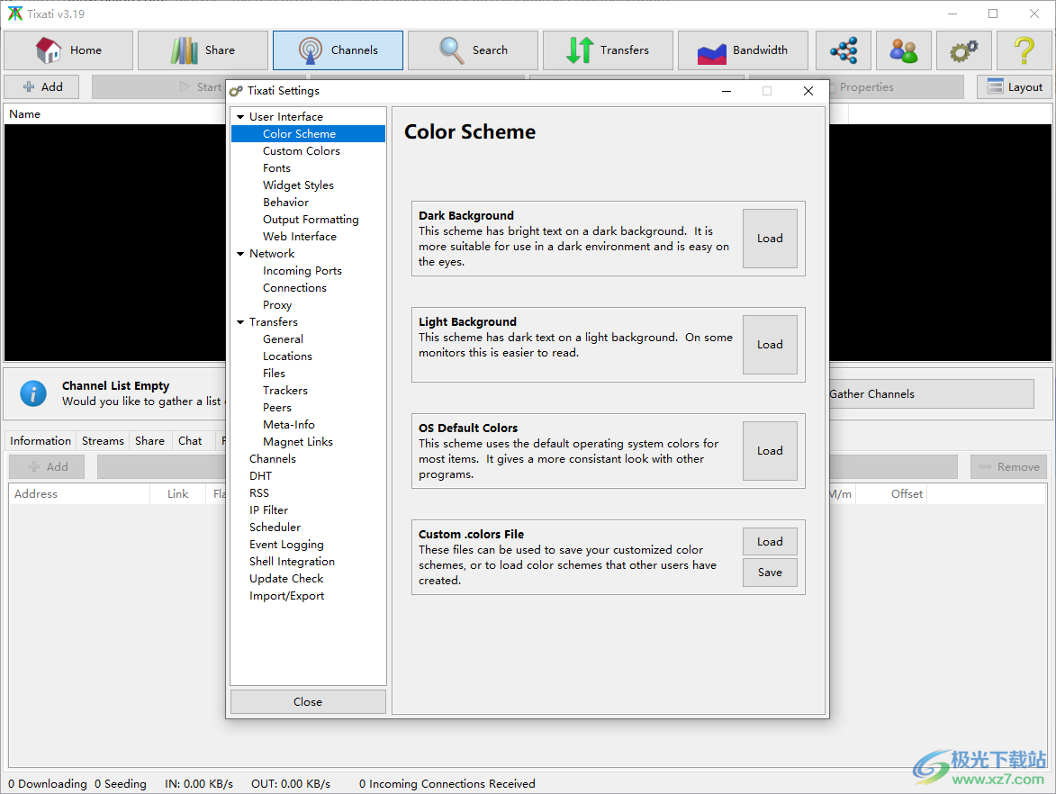Click the Gather Channels button
Screen dimensions: 1056x794
(x=932, y=394)
